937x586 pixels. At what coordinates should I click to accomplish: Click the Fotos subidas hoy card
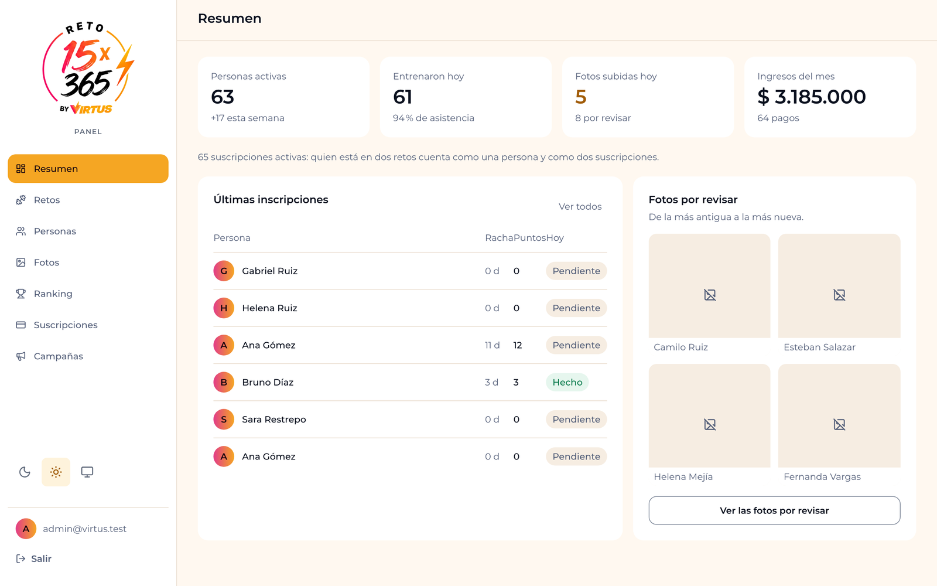(648, 97)
